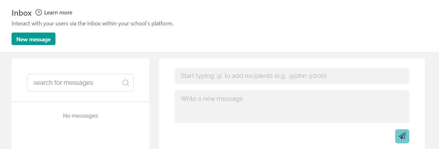Click the send arrow below the message box

(x=402, y=136)
